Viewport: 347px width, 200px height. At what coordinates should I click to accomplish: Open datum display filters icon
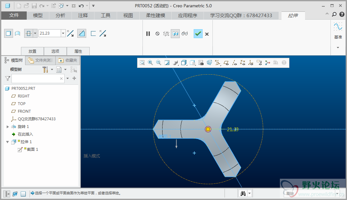pyautogui.click(x=218, y=63)
